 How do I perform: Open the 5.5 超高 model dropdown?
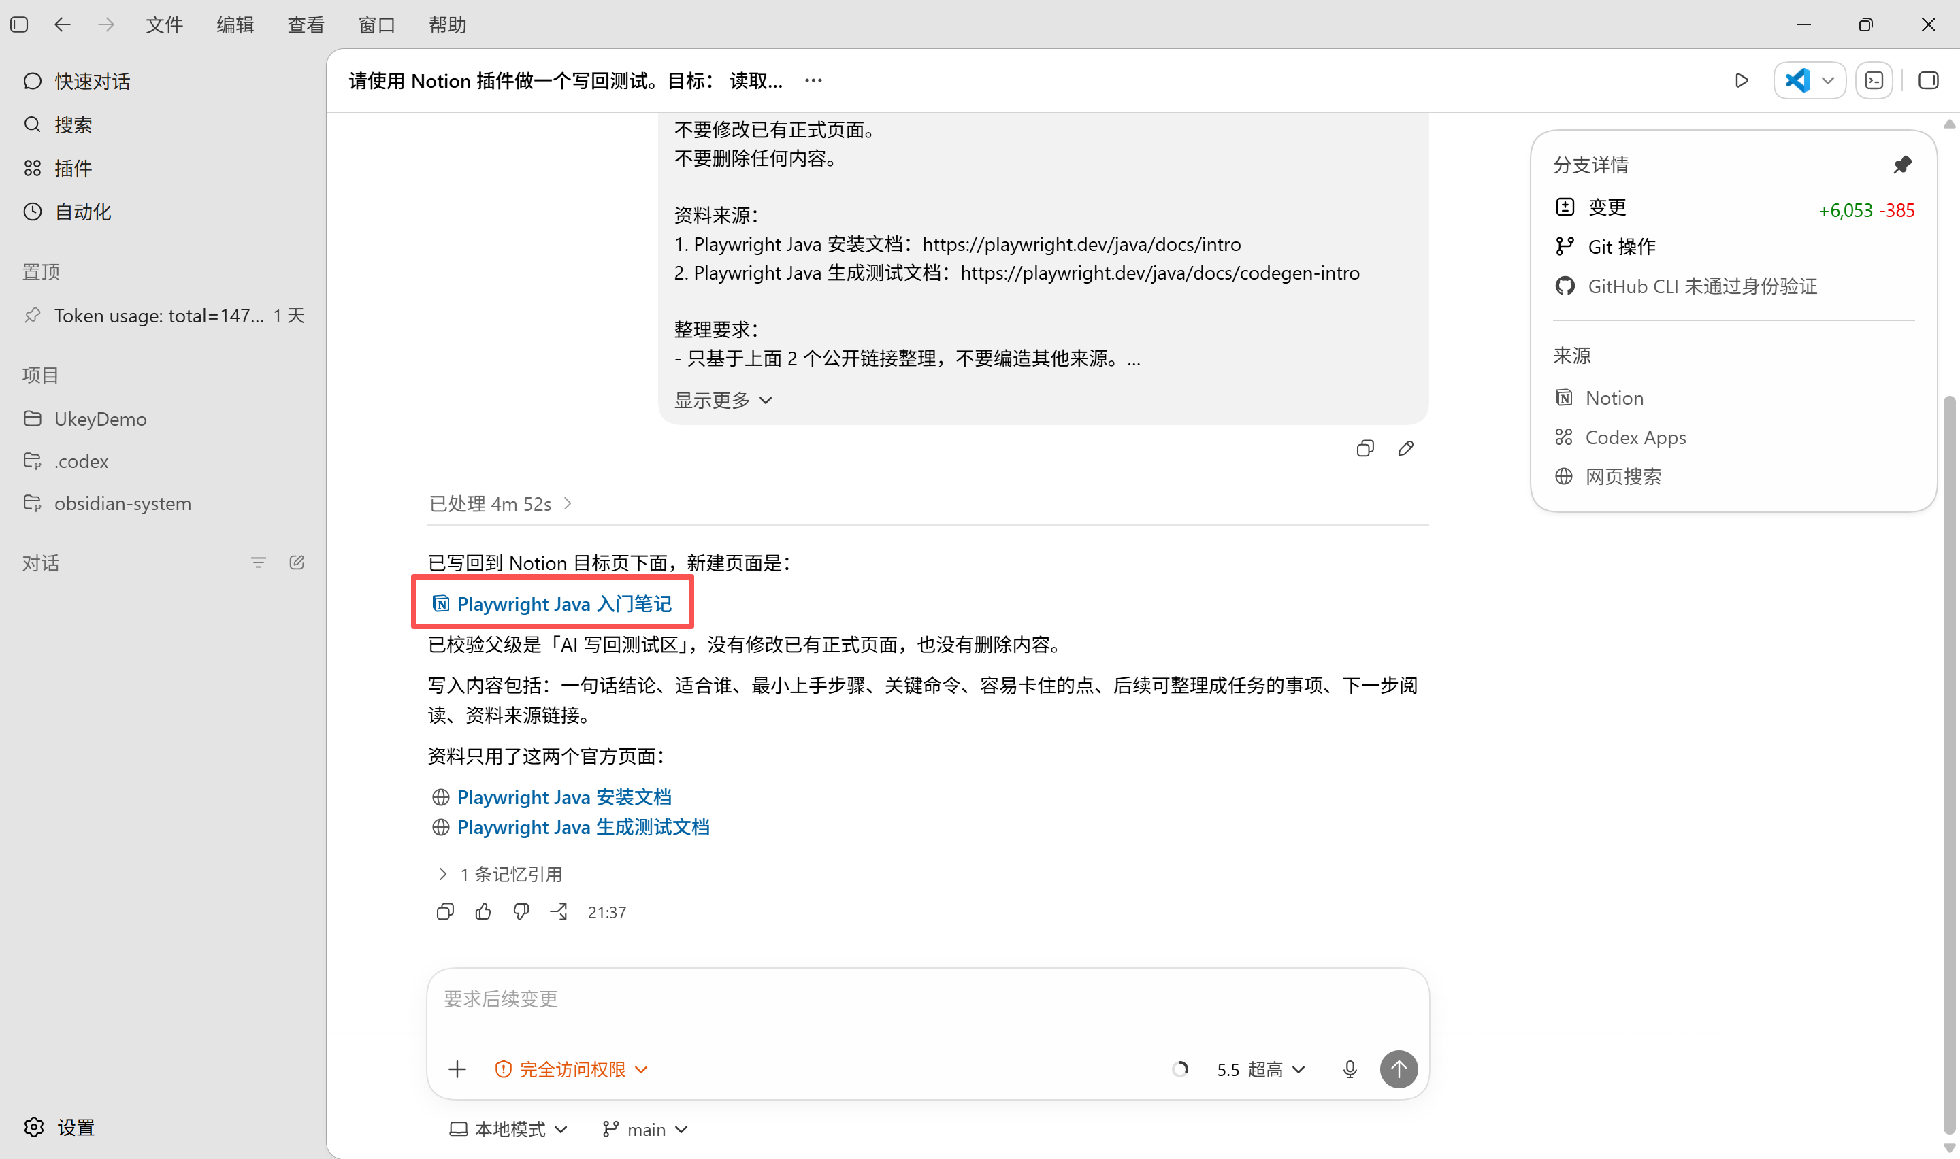tap(1261, 1070)
